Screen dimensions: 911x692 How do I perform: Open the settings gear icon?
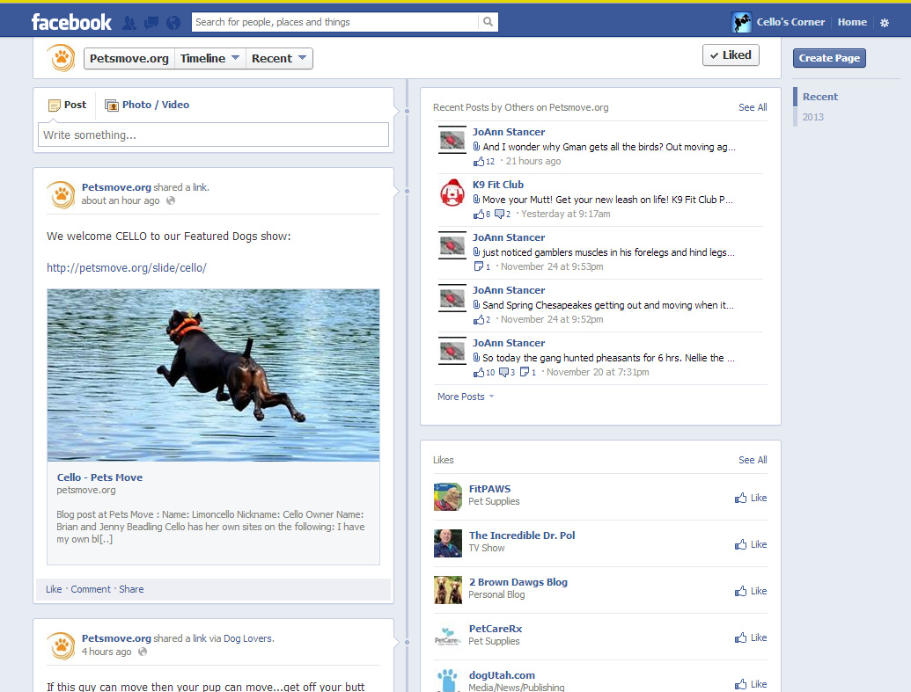(885, 23)
